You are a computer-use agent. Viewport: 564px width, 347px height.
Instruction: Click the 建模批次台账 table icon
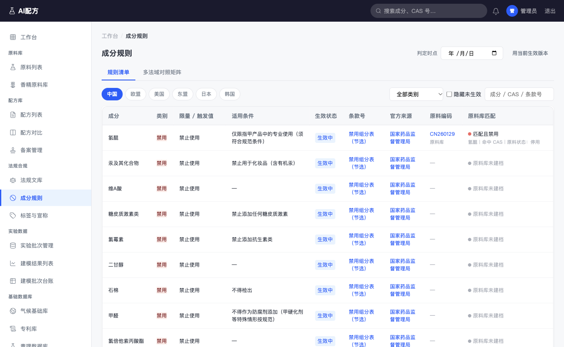coord(13,281)
